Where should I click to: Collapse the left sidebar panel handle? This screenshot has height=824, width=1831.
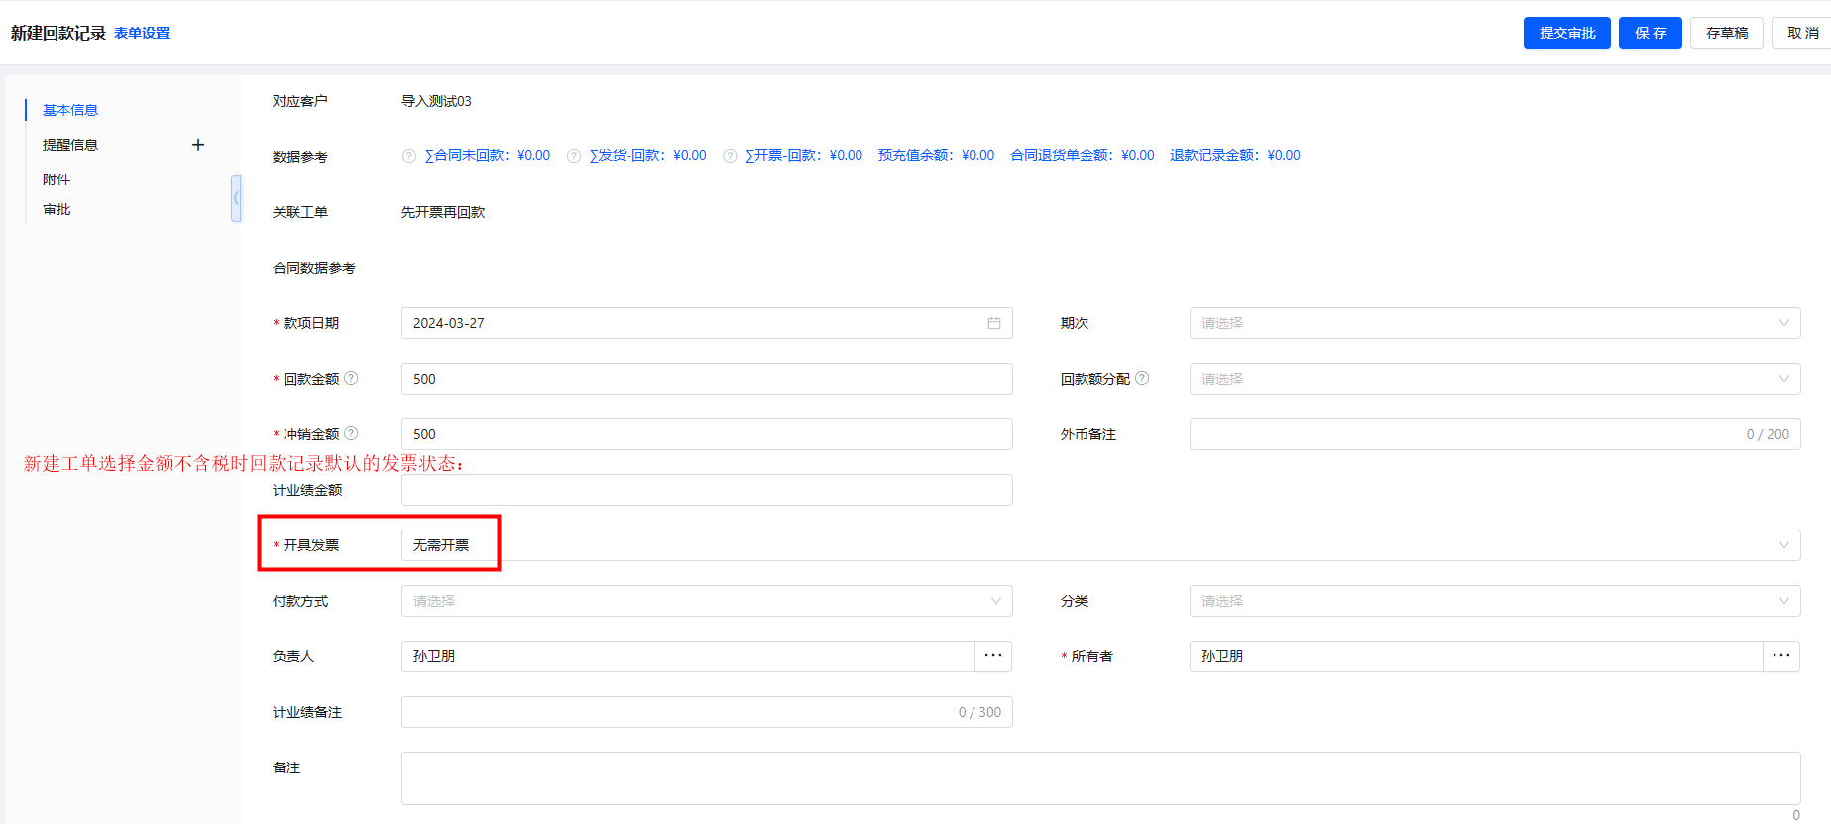pyautogui.click(x=236, y=198)
